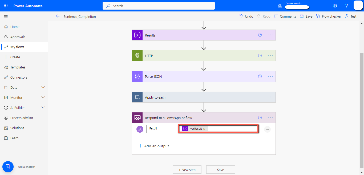Image resolution: width=364 pixels, height=175 pixels.
Task: Run the Flow checker icon
Action: (318, 16)
